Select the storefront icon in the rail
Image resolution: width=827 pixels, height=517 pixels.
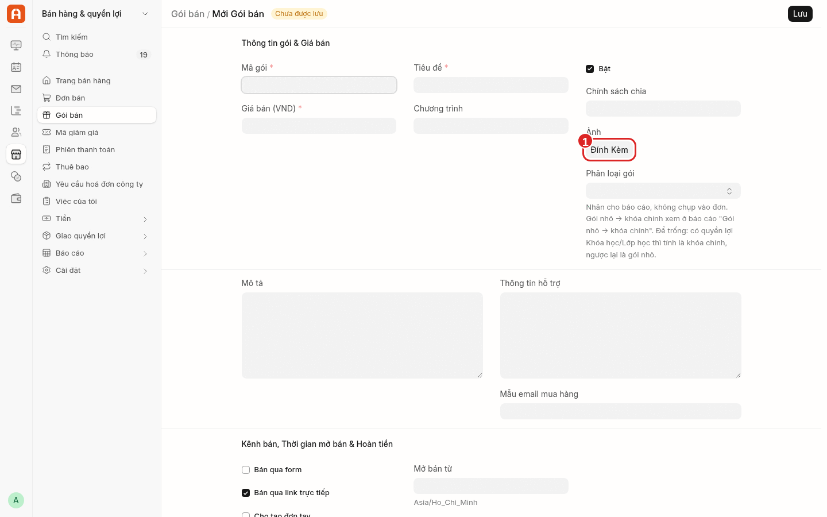(x=16, y=155)
